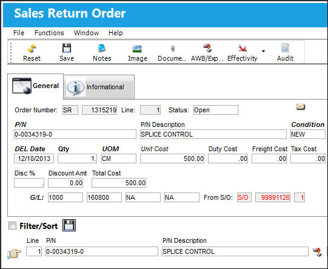
Task: Click the General tab window icon
Action: point(22,86)
